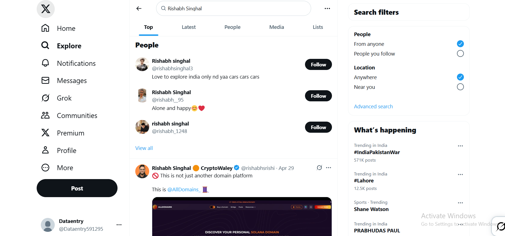Open the AllDomains post image
This screenshot has width=505, height=236.
pyautogui.click(x=242, y=217)
